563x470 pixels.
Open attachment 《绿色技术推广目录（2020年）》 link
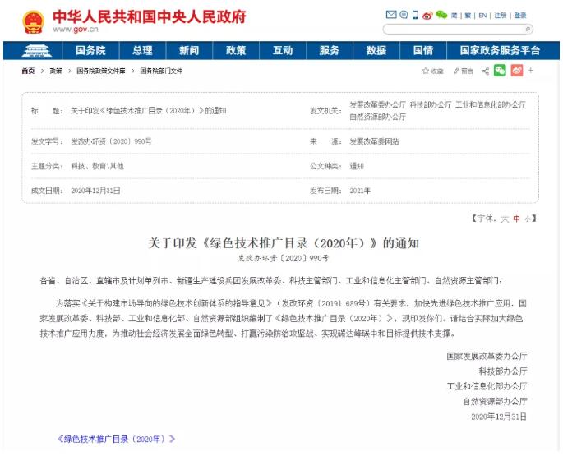click(116, 439)
